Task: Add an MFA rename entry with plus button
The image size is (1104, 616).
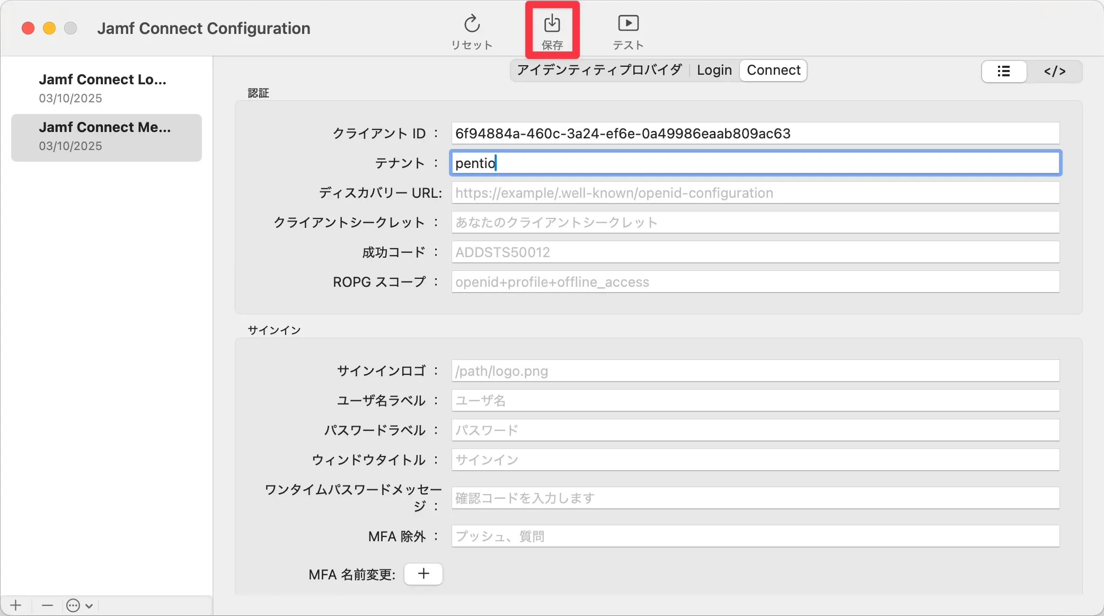Action: click(x=423, y=574)
